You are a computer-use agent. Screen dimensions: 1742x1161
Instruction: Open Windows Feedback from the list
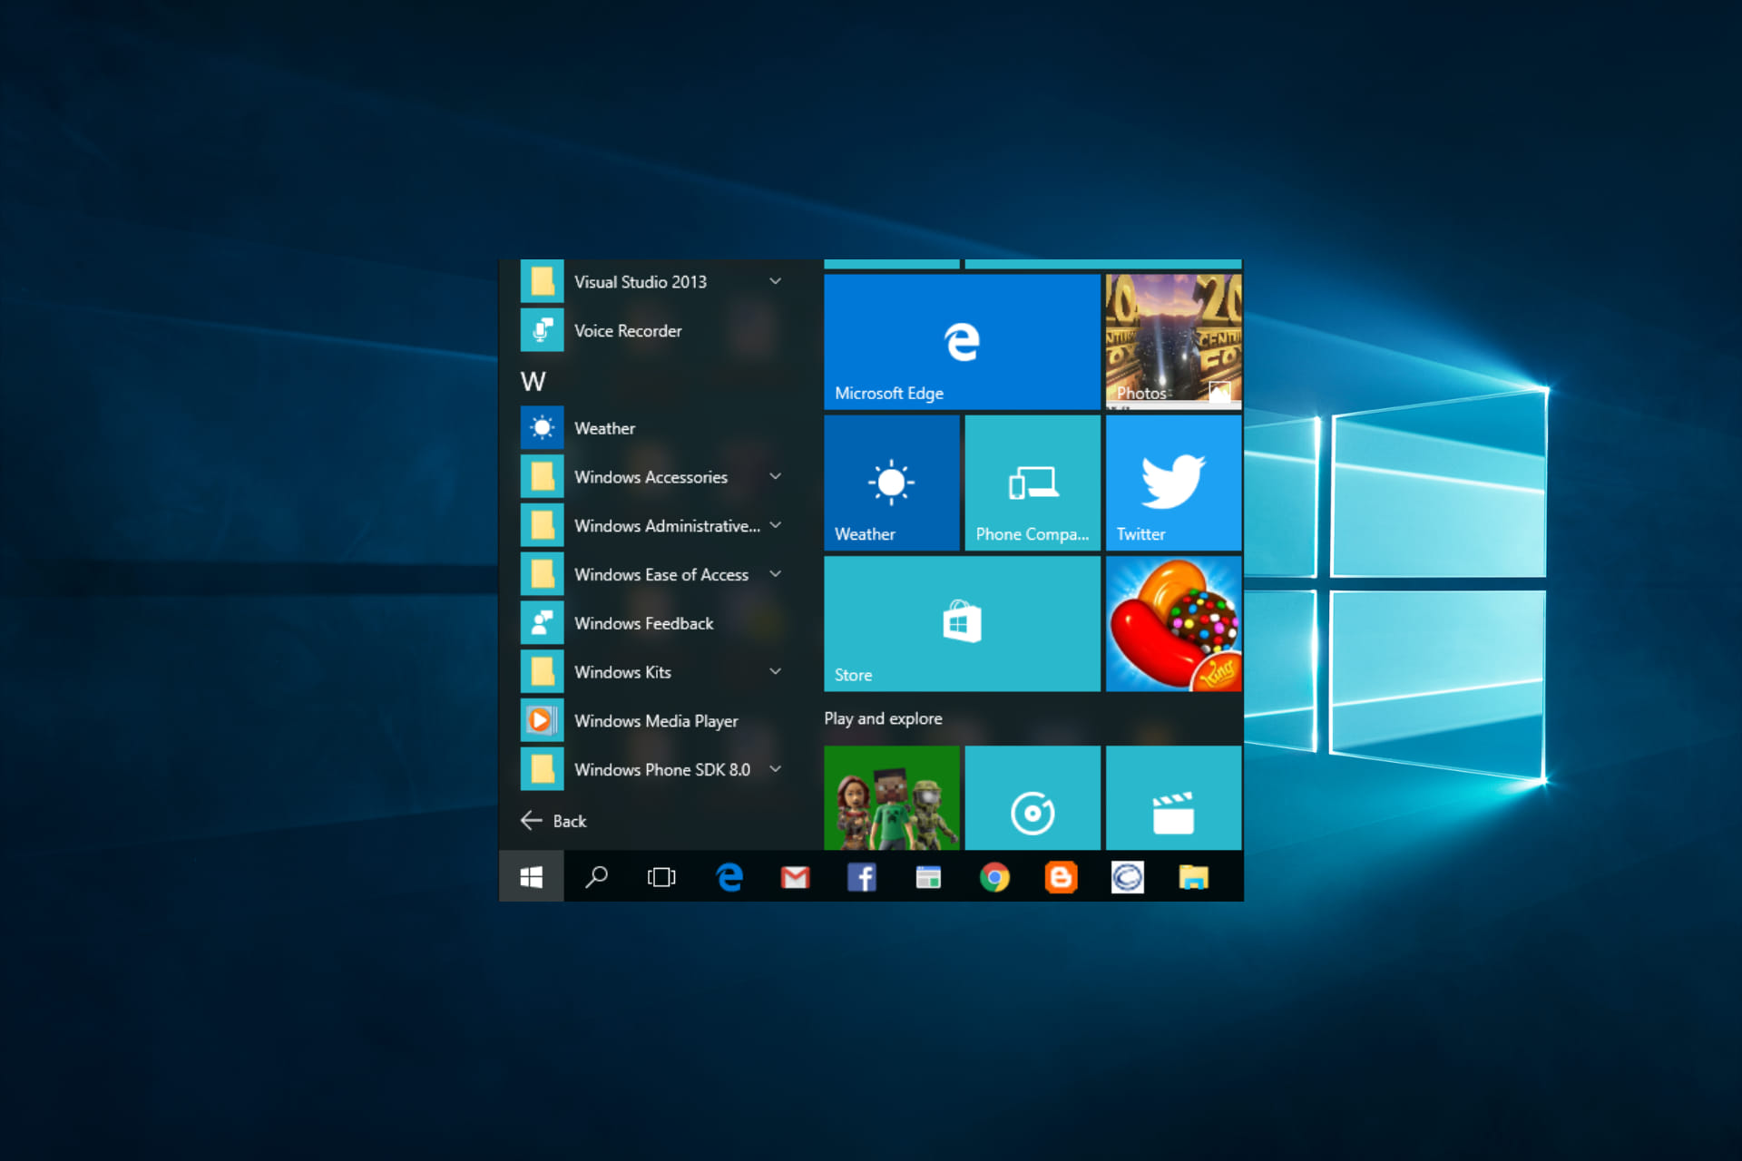tap(642, 623)
